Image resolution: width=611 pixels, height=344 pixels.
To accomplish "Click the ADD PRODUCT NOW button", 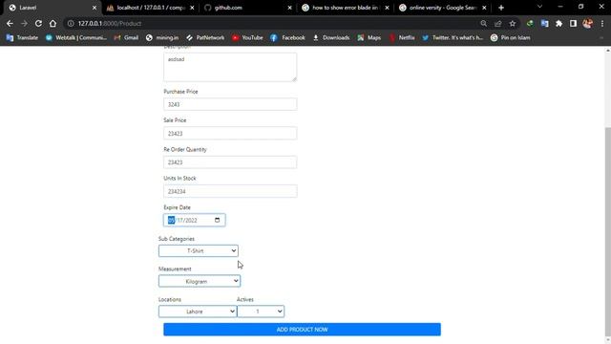I will [x=302, y=329].
